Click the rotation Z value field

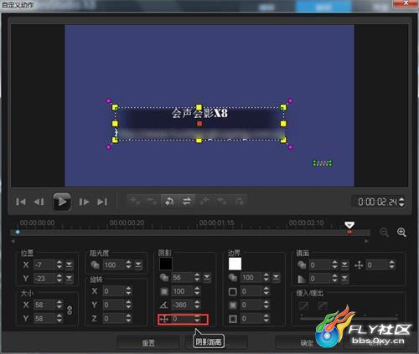point(113,318)
